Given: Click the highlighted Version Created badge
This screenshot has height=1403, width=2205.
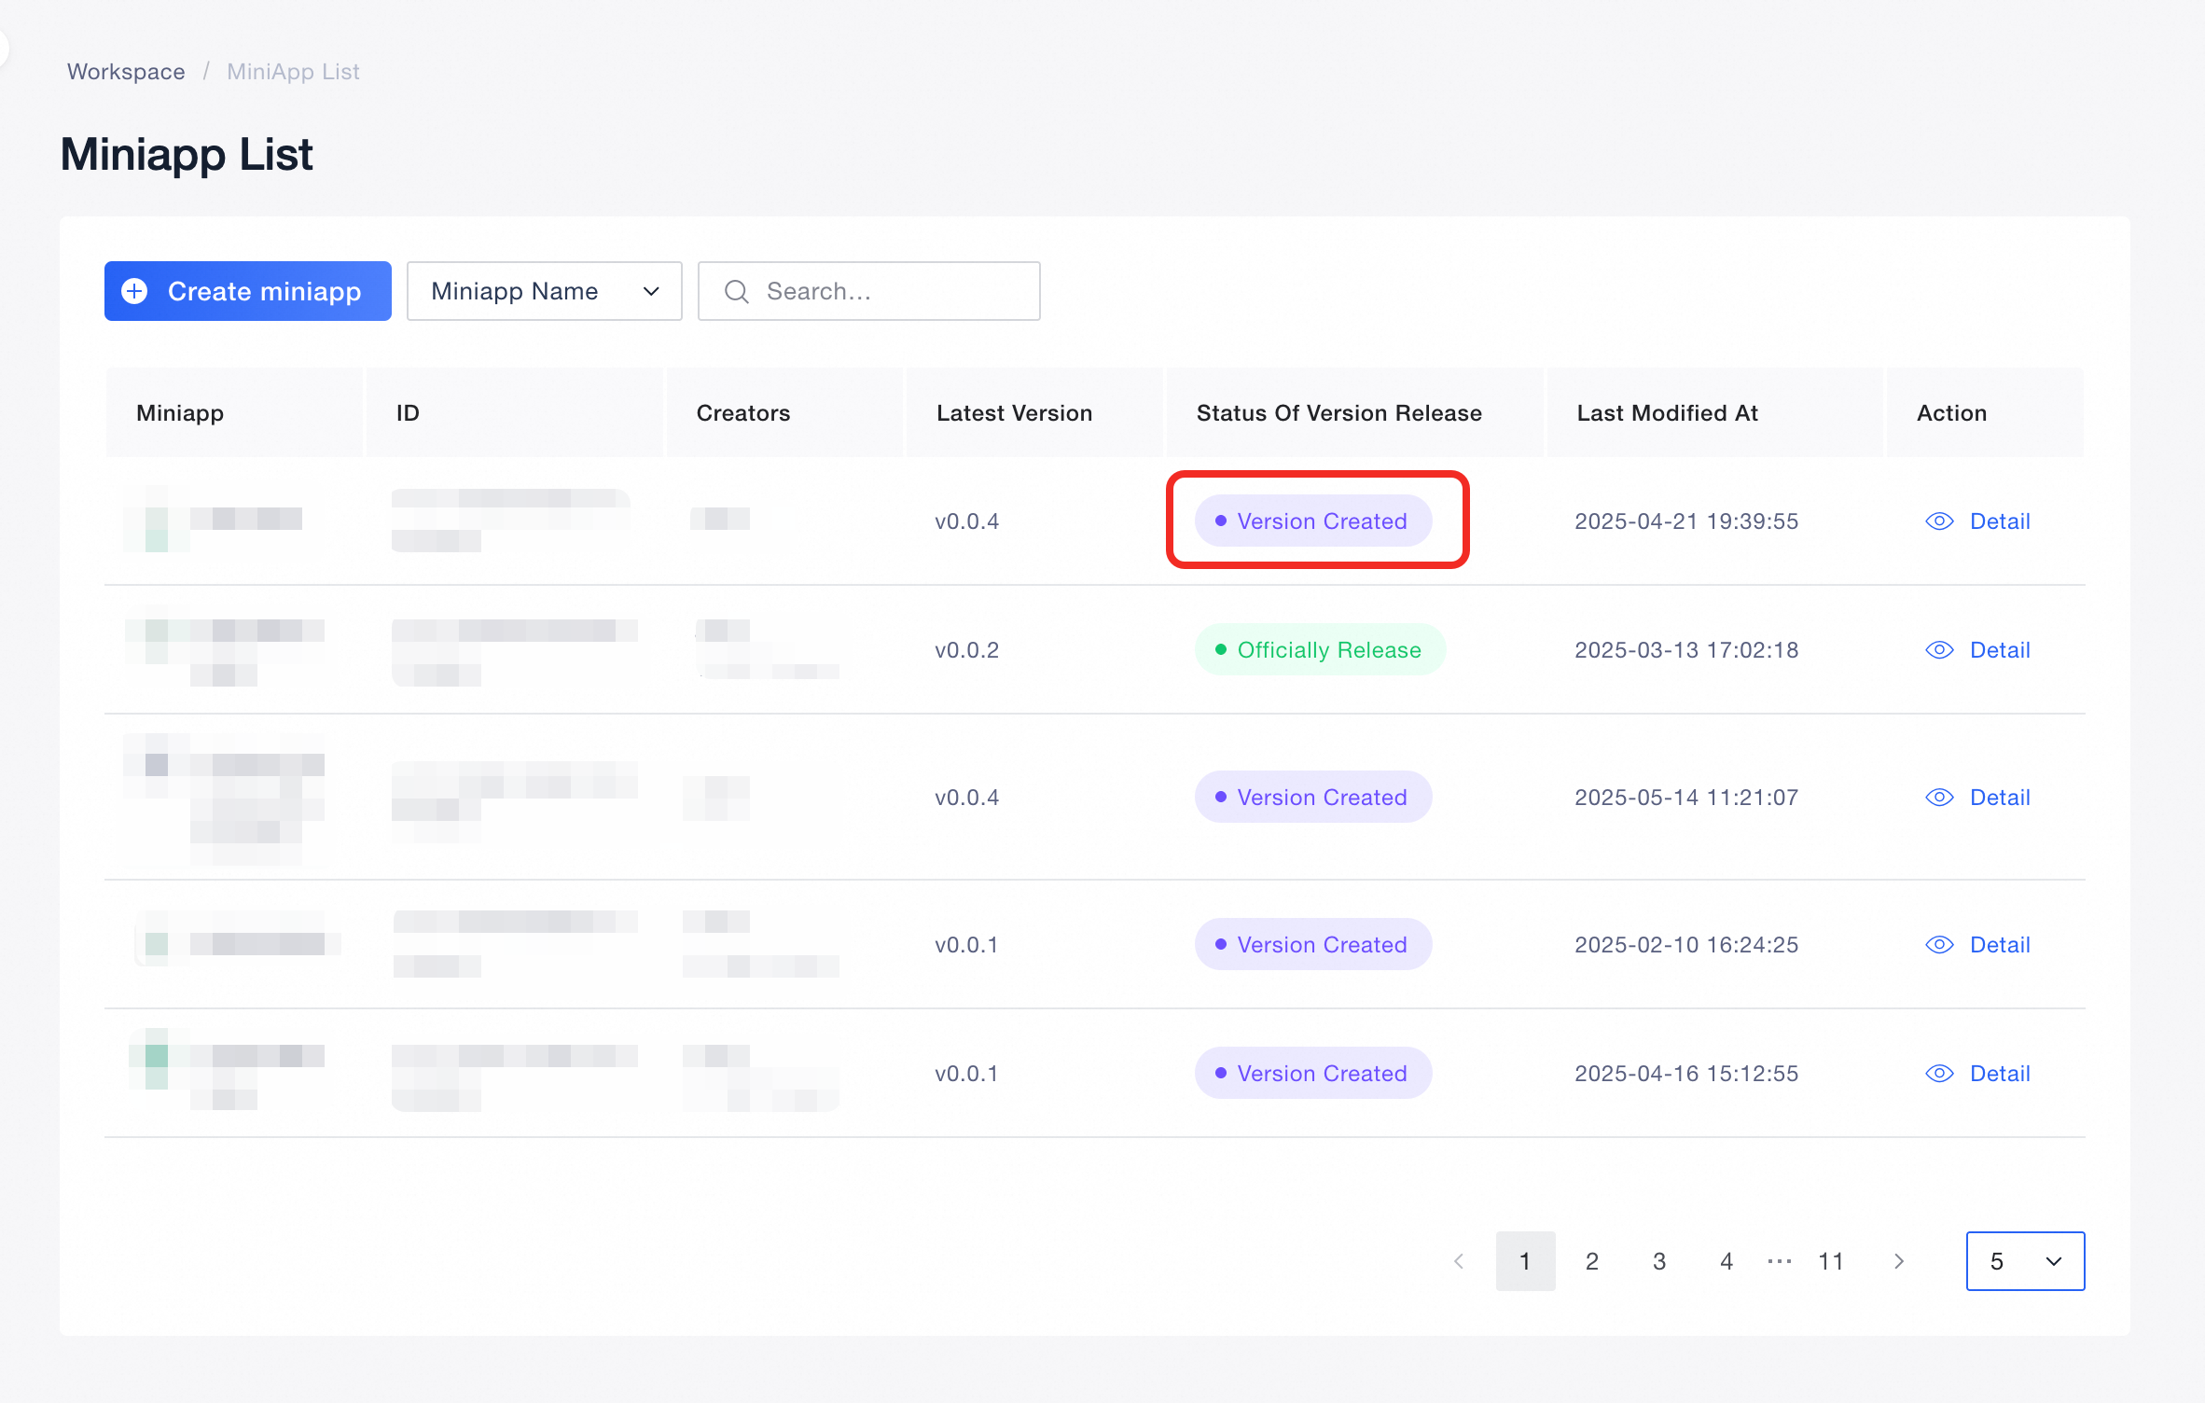Looking at the screenshot, I should (x=1313, y=521).
